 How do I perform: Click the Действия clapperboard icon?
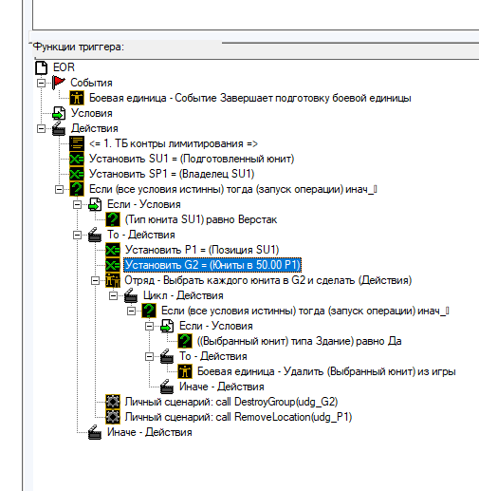pyautogui.click(x=59, y=128)
